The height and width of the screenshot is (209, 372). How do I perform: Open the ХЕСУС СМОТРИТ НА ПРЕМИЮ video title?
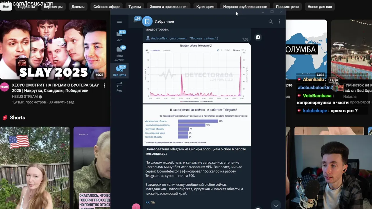[56, 88]
